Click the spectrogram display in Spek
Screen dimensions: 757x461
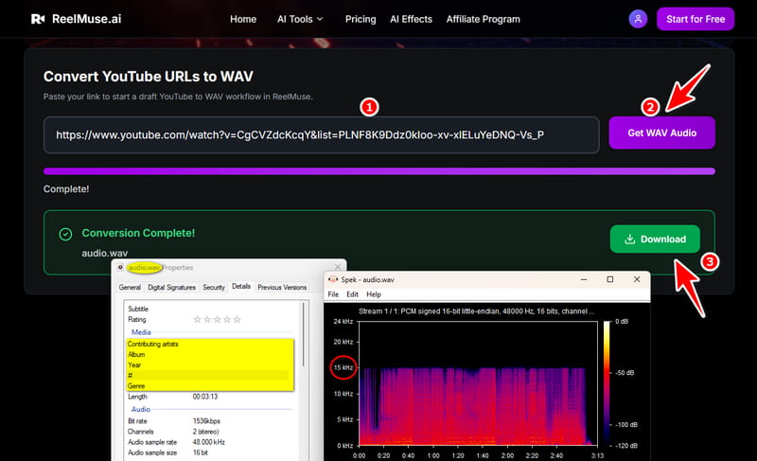[478, 383]
